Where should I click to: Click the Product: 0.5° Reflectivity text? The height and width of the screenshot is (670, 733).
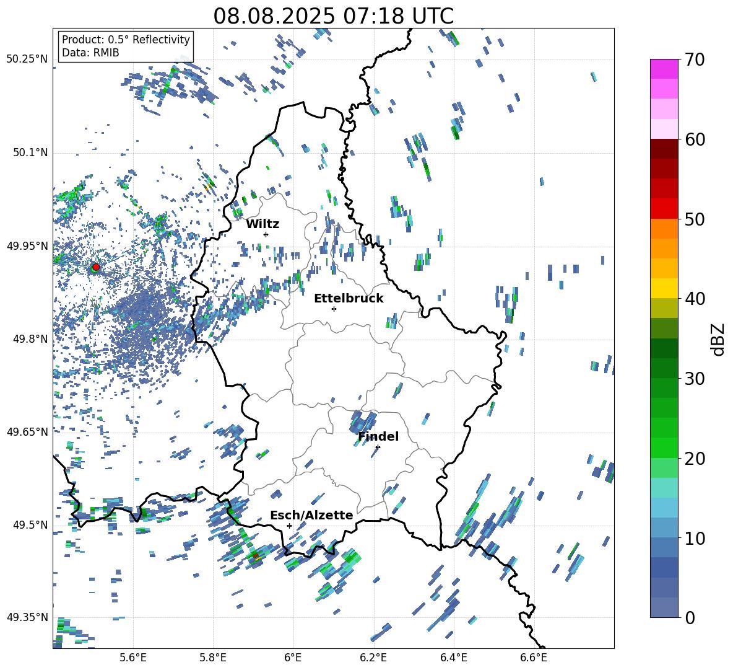tap(126, 39)
